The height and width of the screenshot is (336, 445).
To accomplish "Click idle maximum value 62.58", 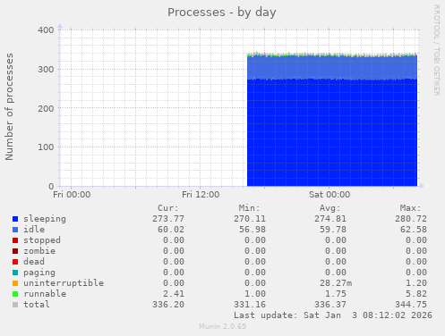I will (414, 230).
